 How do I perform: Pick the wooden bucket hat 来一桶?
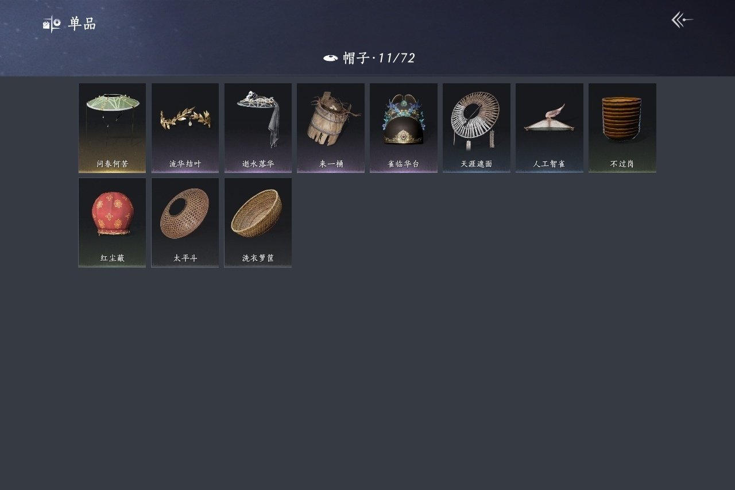click(331, 128)
